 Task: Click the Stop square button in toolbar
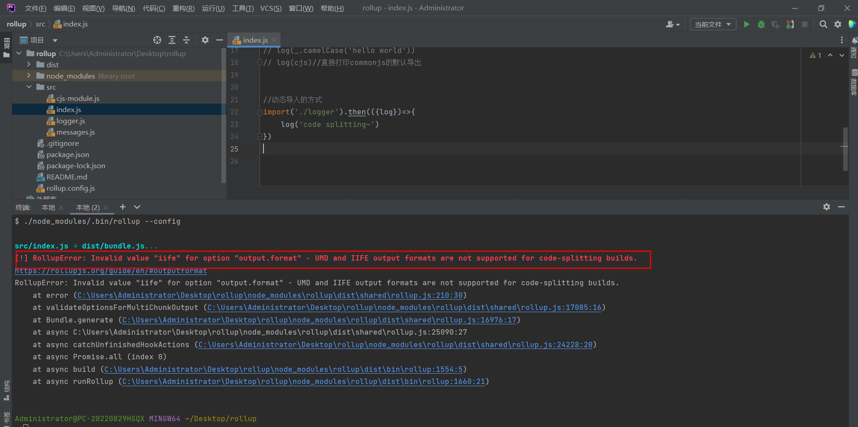click(805, 24)
